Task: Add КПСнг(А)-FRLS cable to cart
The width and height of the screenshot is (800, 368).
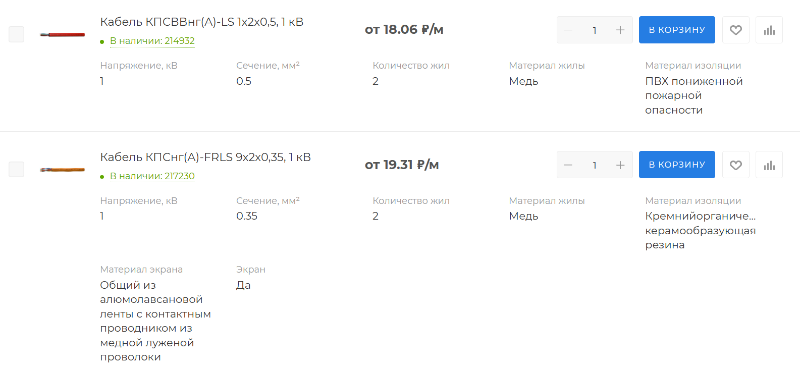Action: [677, 165]
